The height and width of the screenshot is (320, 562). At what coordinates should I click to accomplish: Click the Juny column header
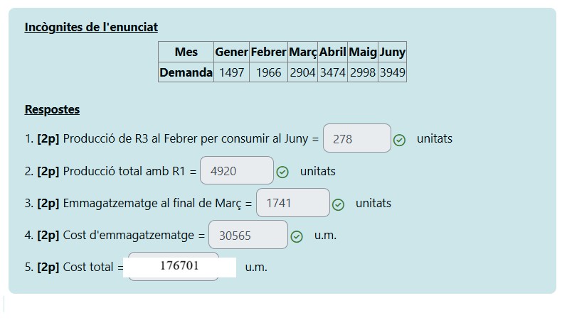pyautogui.click(x=392, y=52)
